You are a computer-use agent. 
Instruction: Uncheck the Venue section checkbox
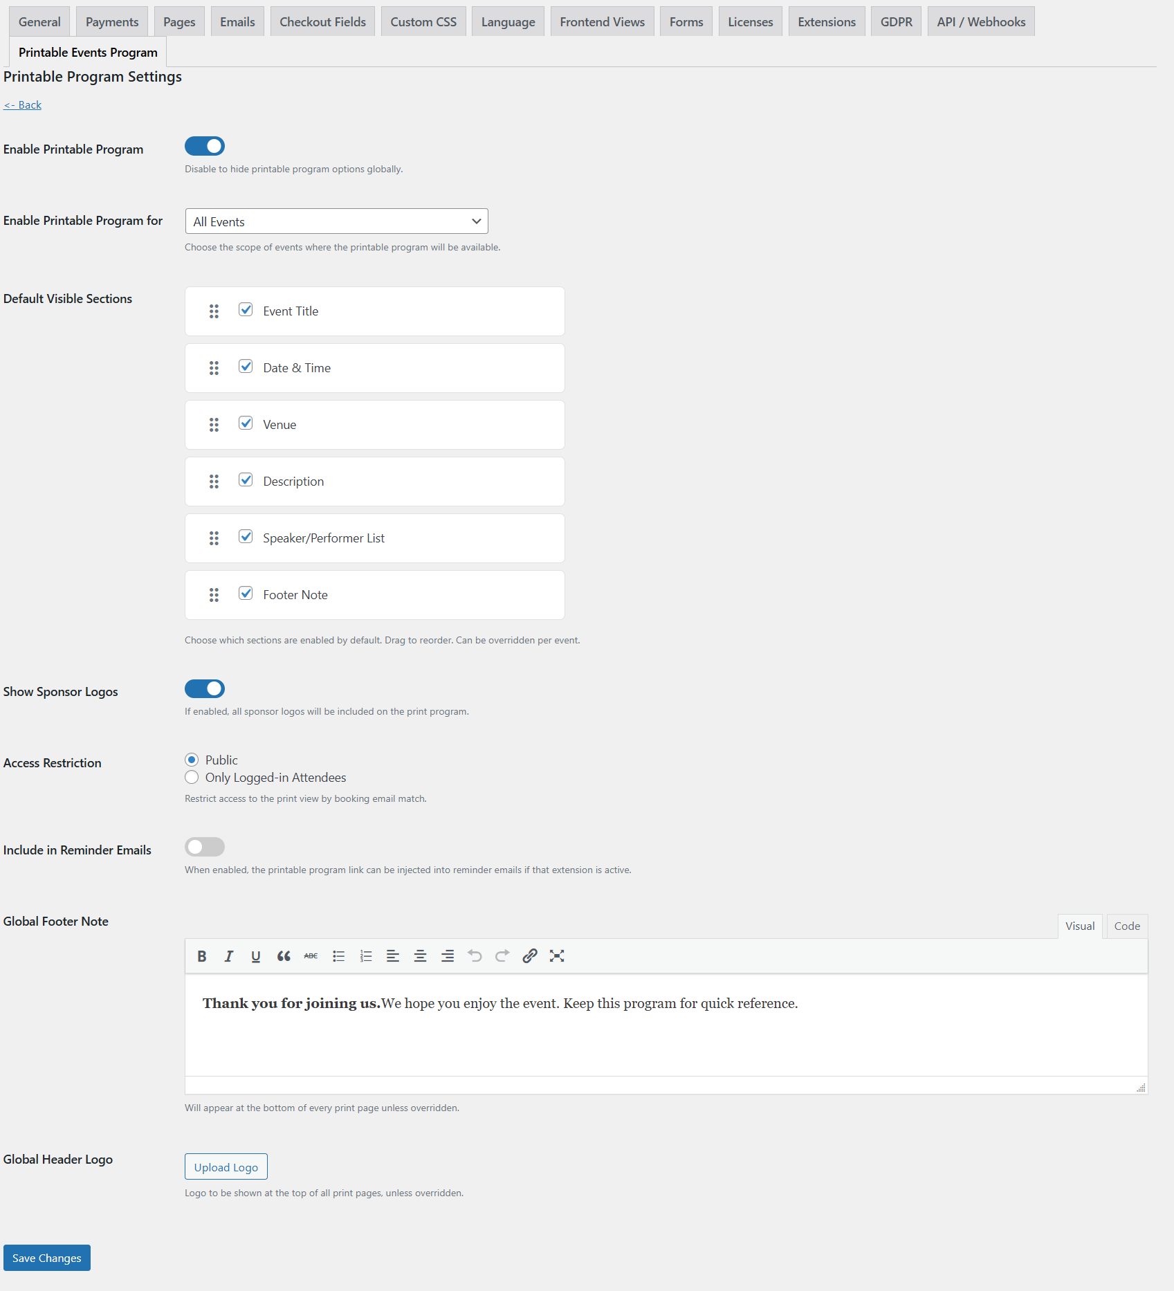(246, 423)
